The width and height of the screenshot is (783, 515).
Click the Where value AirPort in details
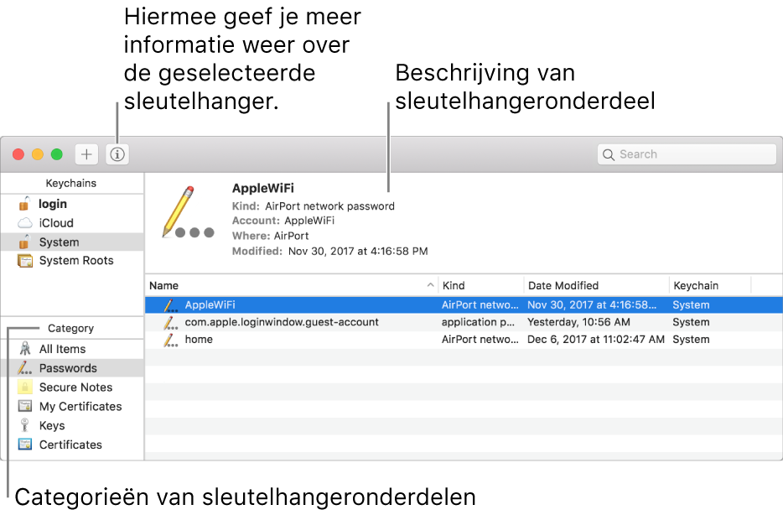tap(291, 236)
